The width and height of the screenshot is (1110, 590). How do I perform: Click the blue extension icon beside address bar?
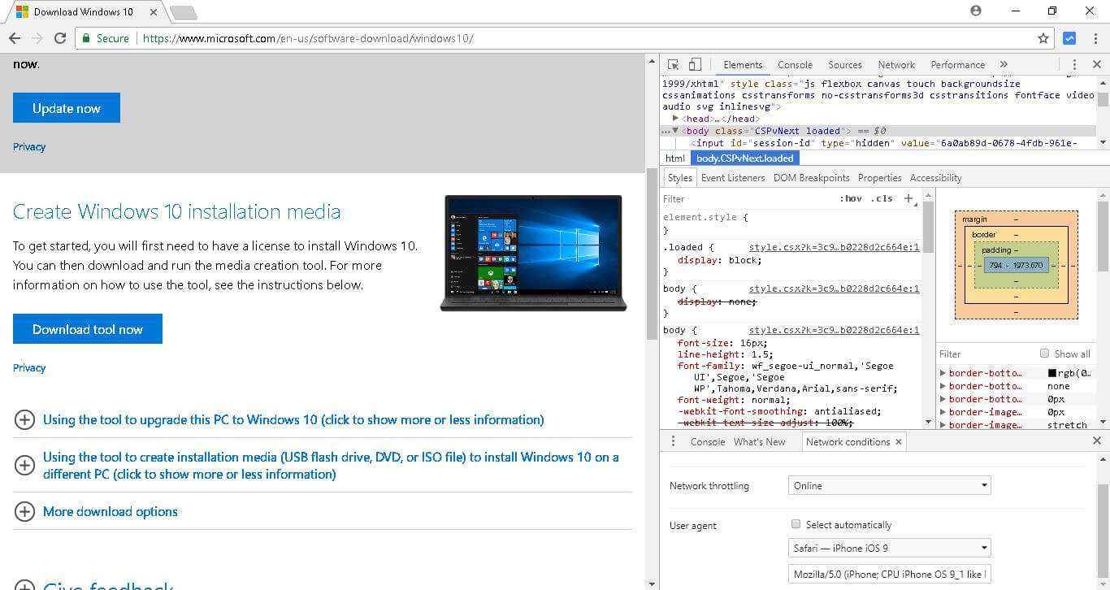[1069, 38]
